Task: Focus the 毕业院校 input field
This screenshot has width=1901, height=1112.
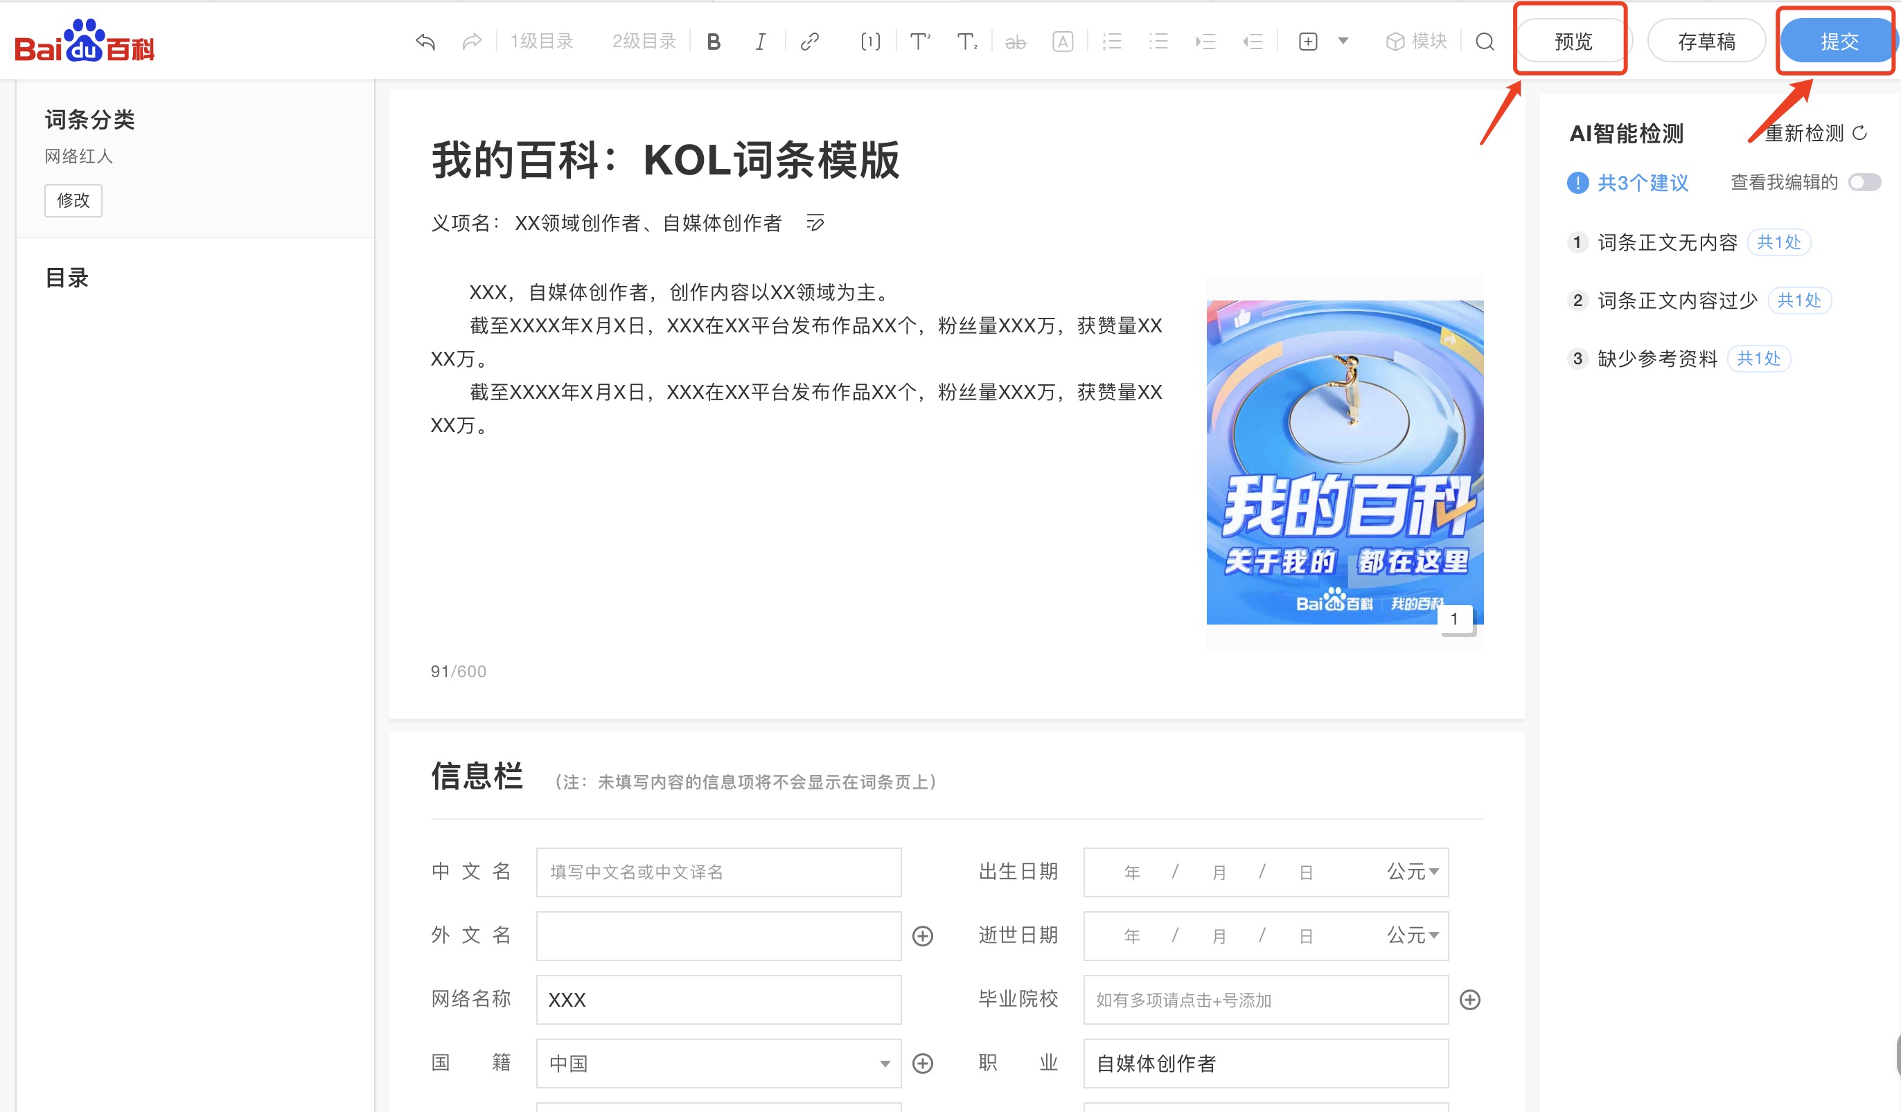Action: click(1266, 1000)
